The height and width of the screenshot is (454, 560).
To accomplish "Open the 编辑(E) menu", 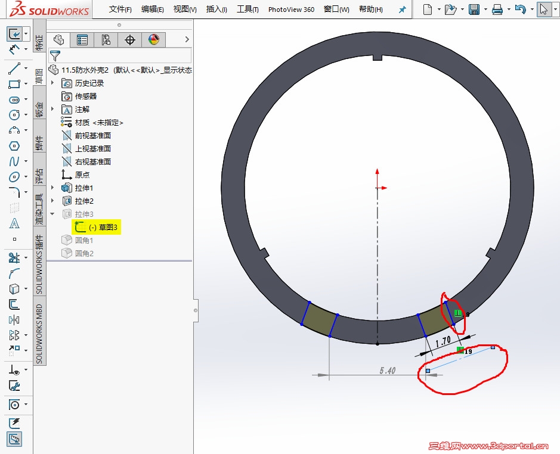I will (153, 10).
